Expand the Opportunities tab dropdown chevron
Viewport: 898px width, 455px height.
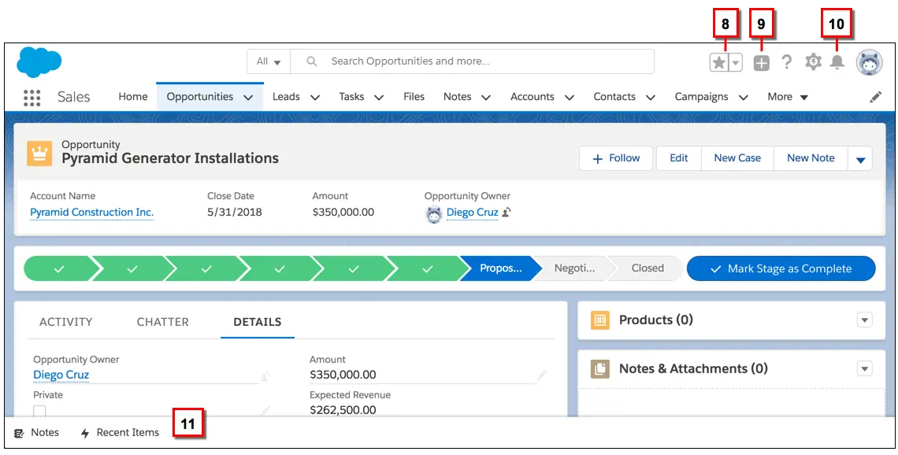point(249,98)
